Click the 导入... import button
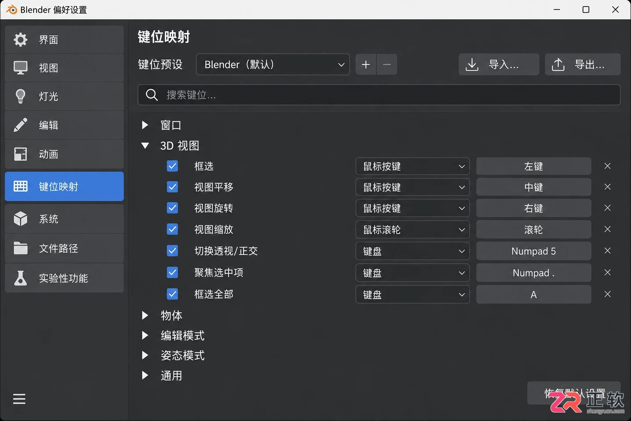The height and width of the screenshot is (421, 631). point(499,64)
